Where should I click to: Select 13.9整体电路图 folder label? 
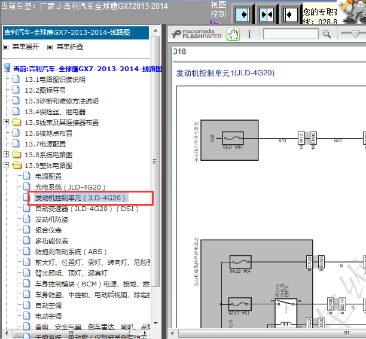(48, 166)
